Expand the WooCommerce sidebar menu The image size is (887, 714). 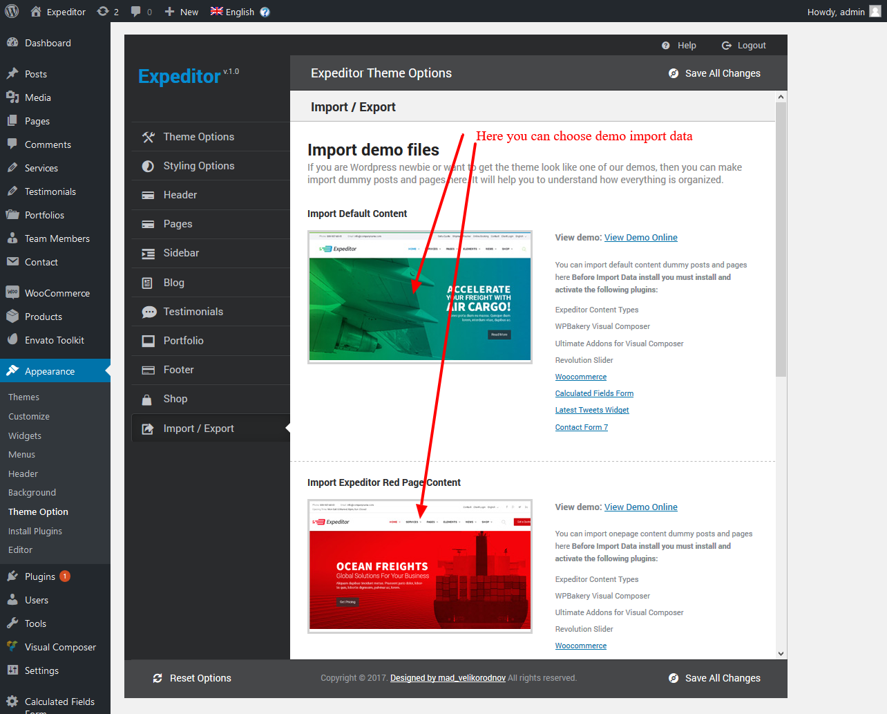[x=57, y=293]
